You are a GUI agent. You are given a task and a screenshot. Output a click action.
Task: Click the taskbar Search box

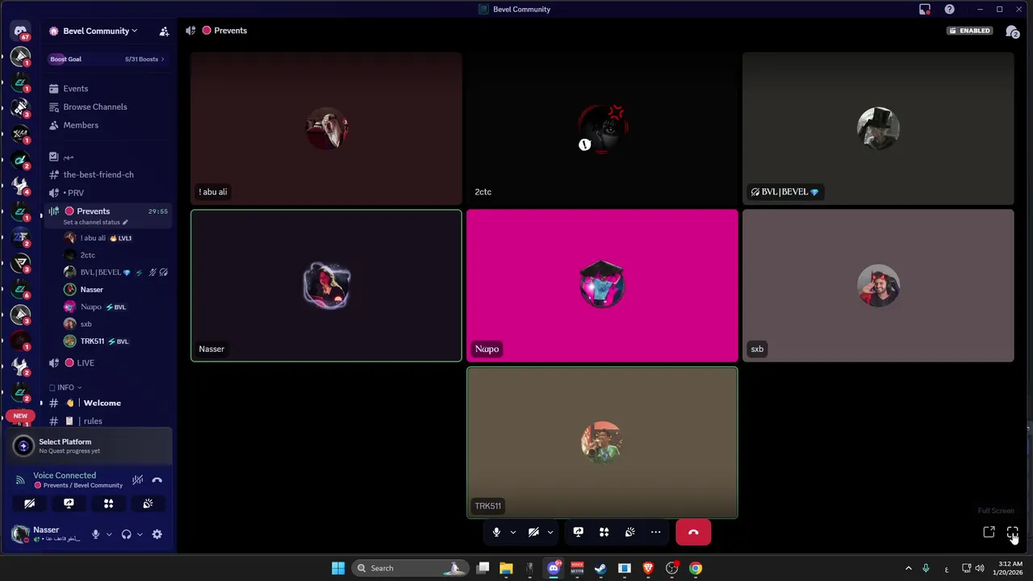[x=412, y=568]
